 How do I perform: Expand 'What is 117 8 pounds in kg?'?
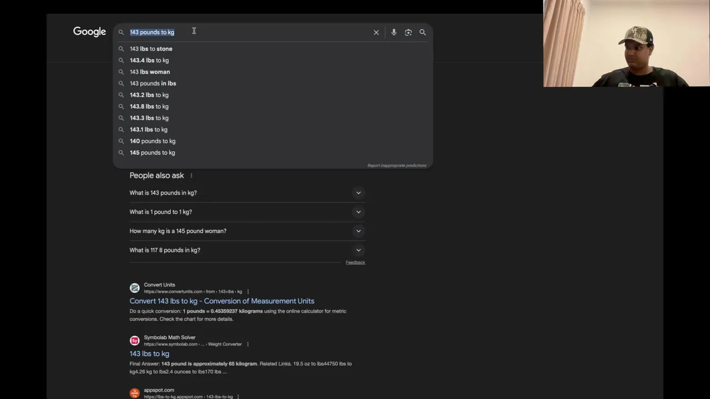247,250
